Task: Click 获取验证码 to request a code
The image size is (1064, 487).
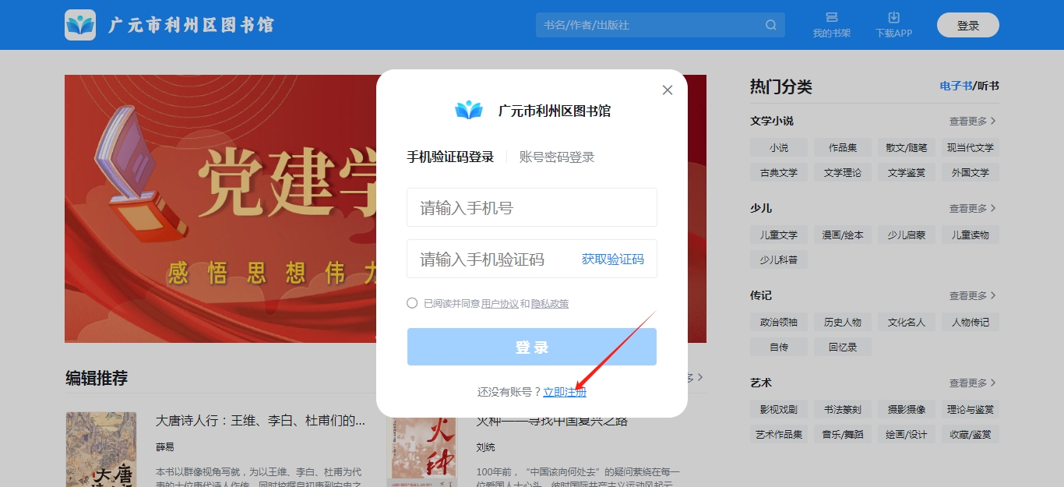Action: tap(612, 259)
